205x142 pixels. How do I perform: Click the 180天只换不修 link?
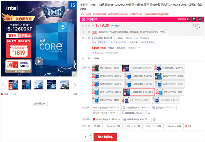click(148, 42)
